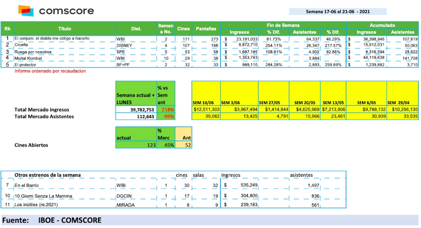Click the 'MIRADA' distributor cell
The height and width of the screenshot is (228, 421).
coord(125,205)
